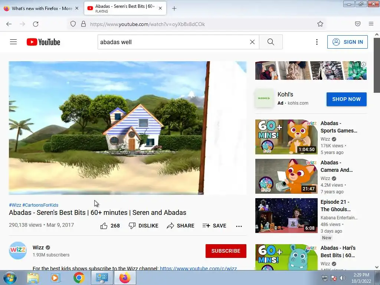
Task: Click the Wizz channel under Sports Games
Action: tap(325, 139)
